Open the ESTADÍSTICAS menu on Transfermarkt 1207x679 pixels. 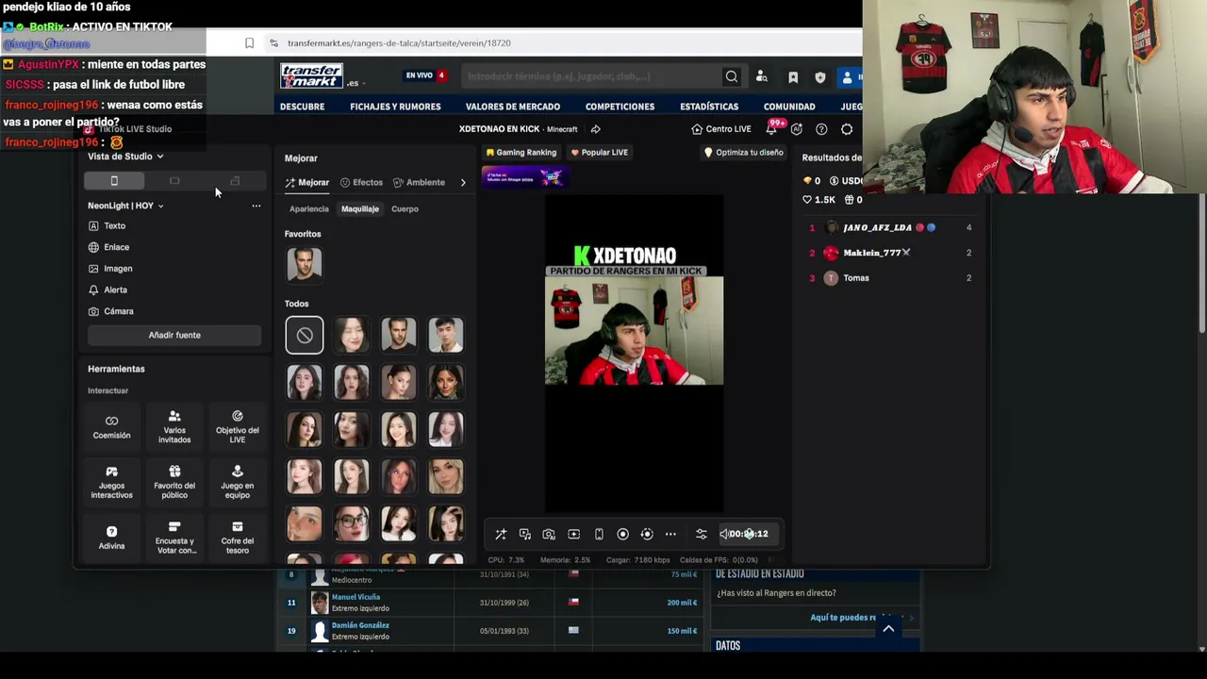point(709,107)
